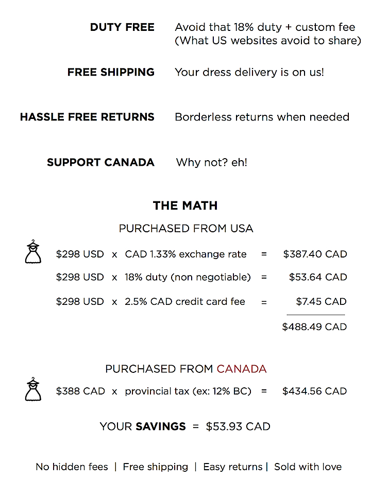Click the $488.49 CAD total
This screenshot has height=480, width=371.
314,327
